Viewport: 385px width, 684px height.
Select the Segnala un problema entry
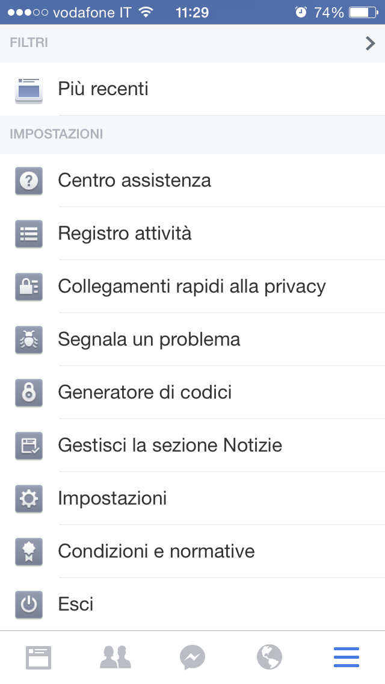[x=149, y=340]
